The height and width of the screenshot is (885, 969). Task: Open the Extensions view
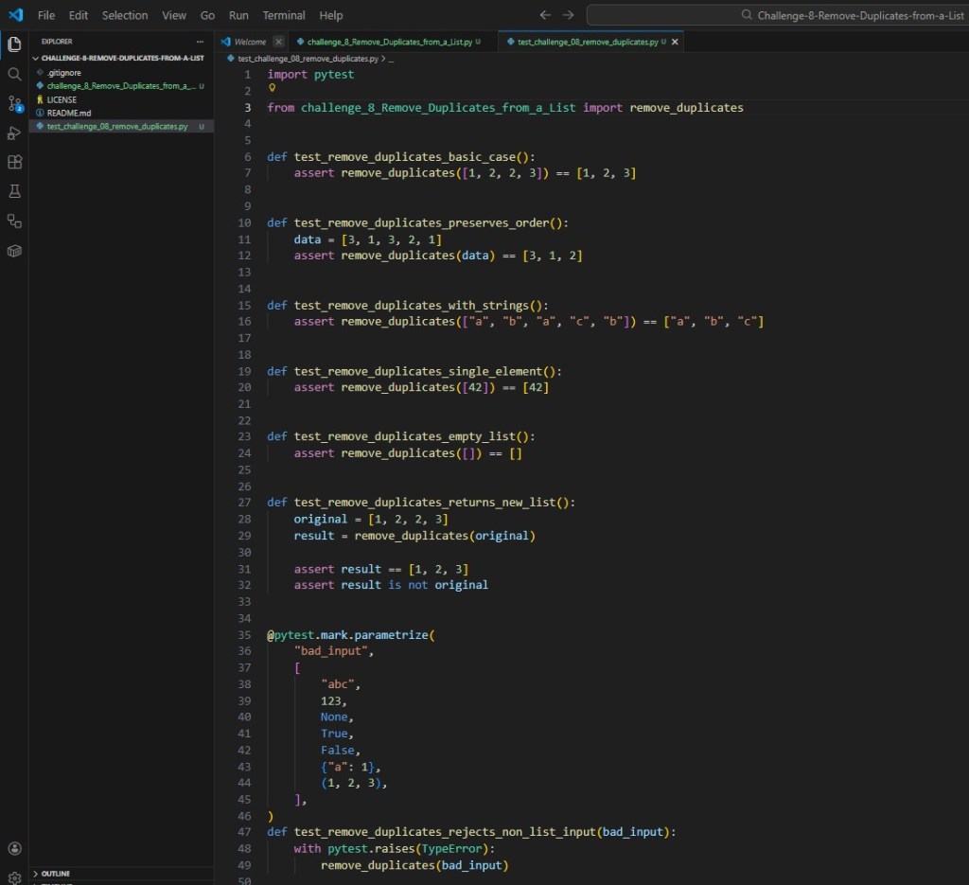point(14,162)
